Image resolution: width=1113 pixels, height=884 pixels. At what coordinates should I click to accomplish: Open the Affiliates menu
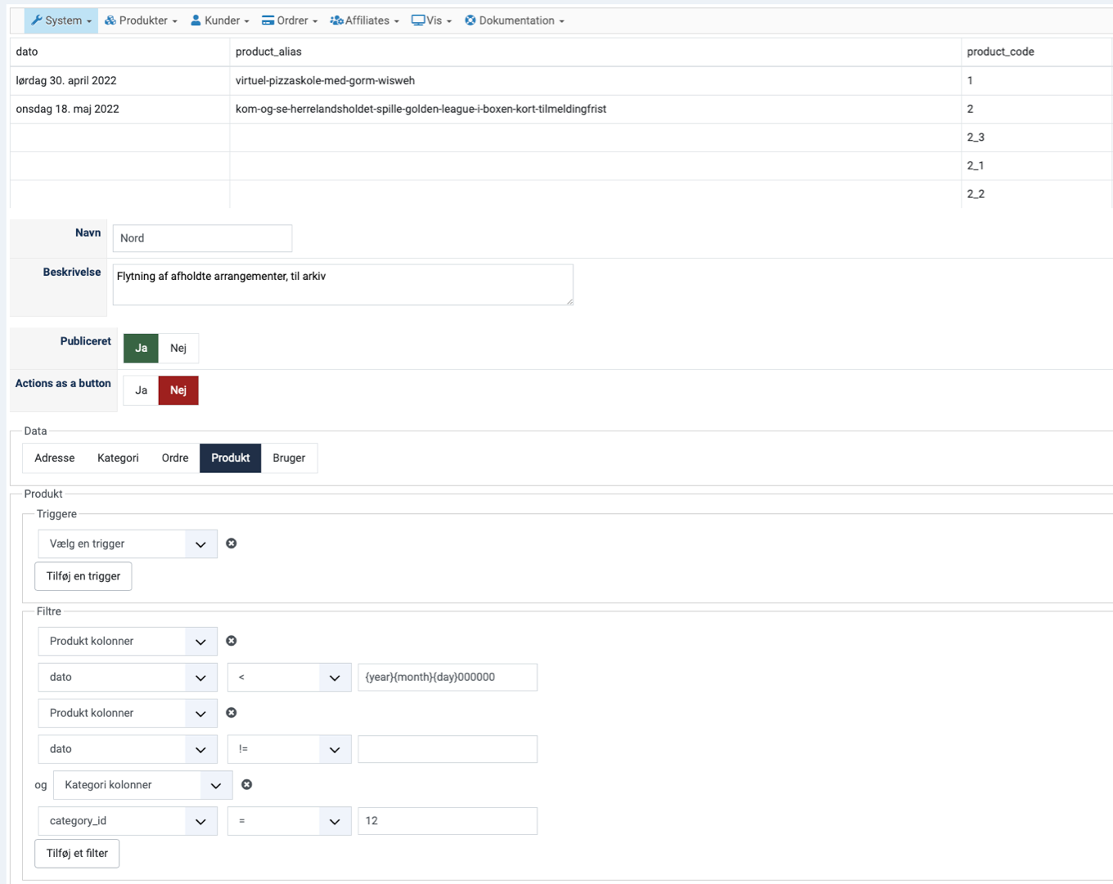tap(364, 20)
